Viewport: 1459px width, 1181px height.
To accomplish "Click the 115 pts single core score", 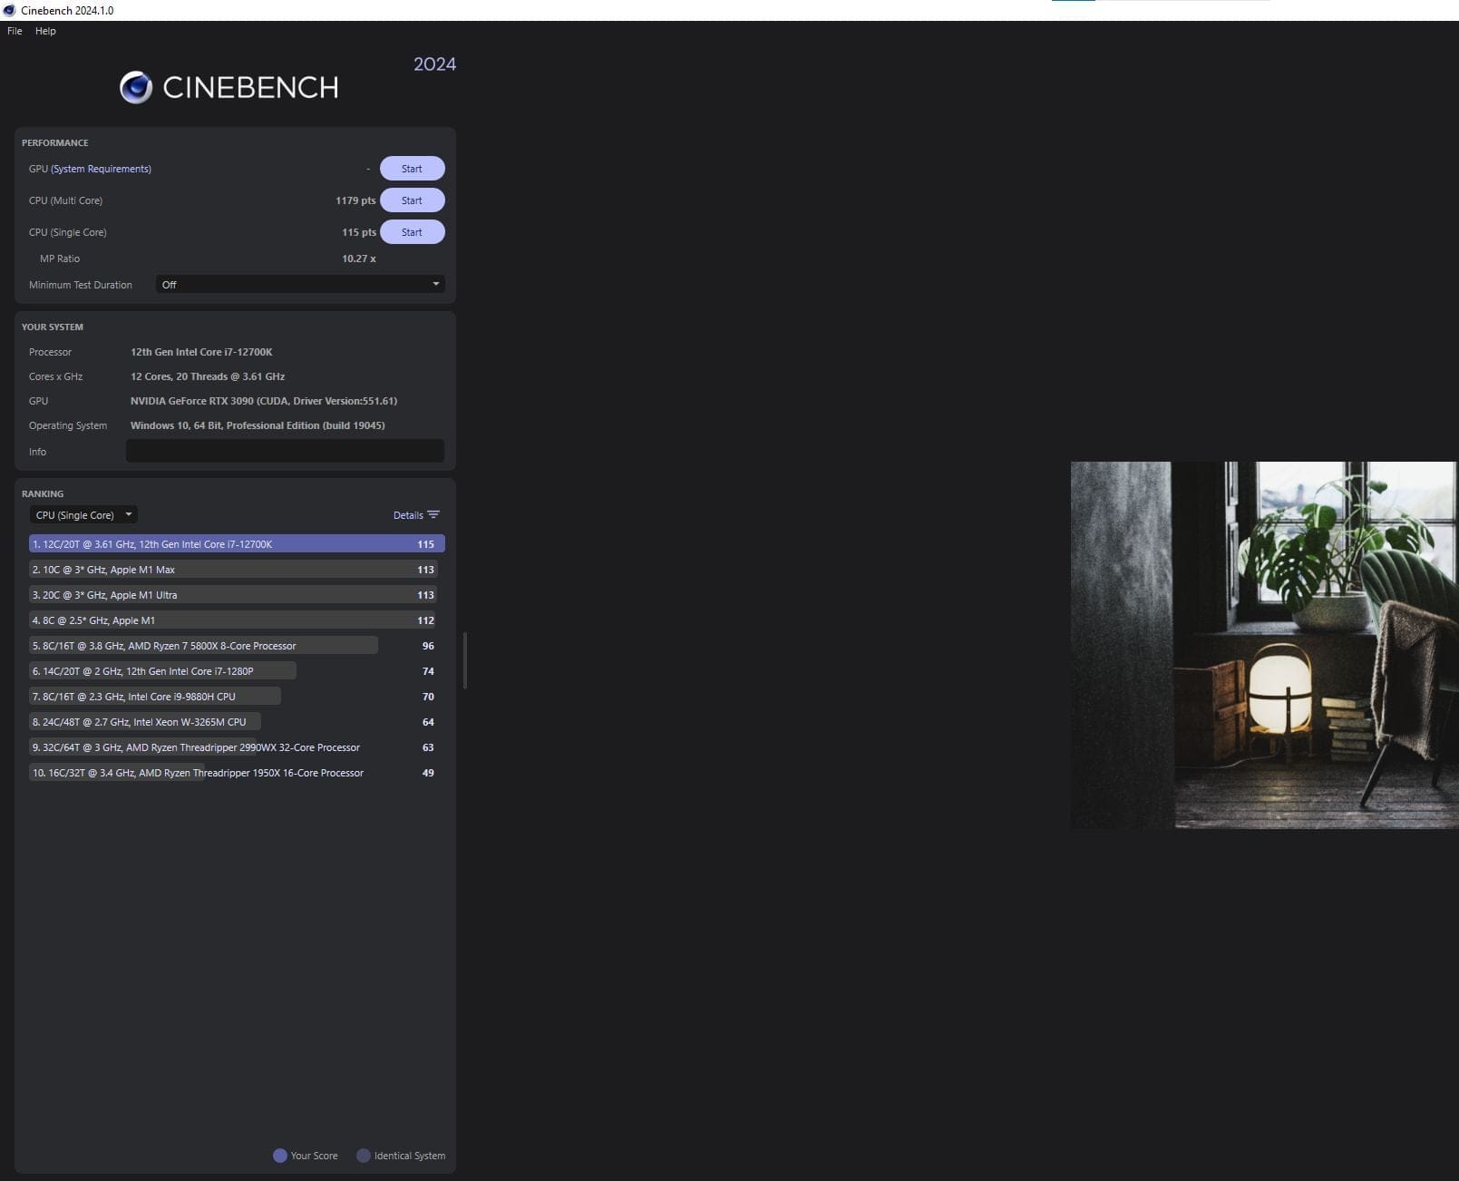I will pos(359,232).
